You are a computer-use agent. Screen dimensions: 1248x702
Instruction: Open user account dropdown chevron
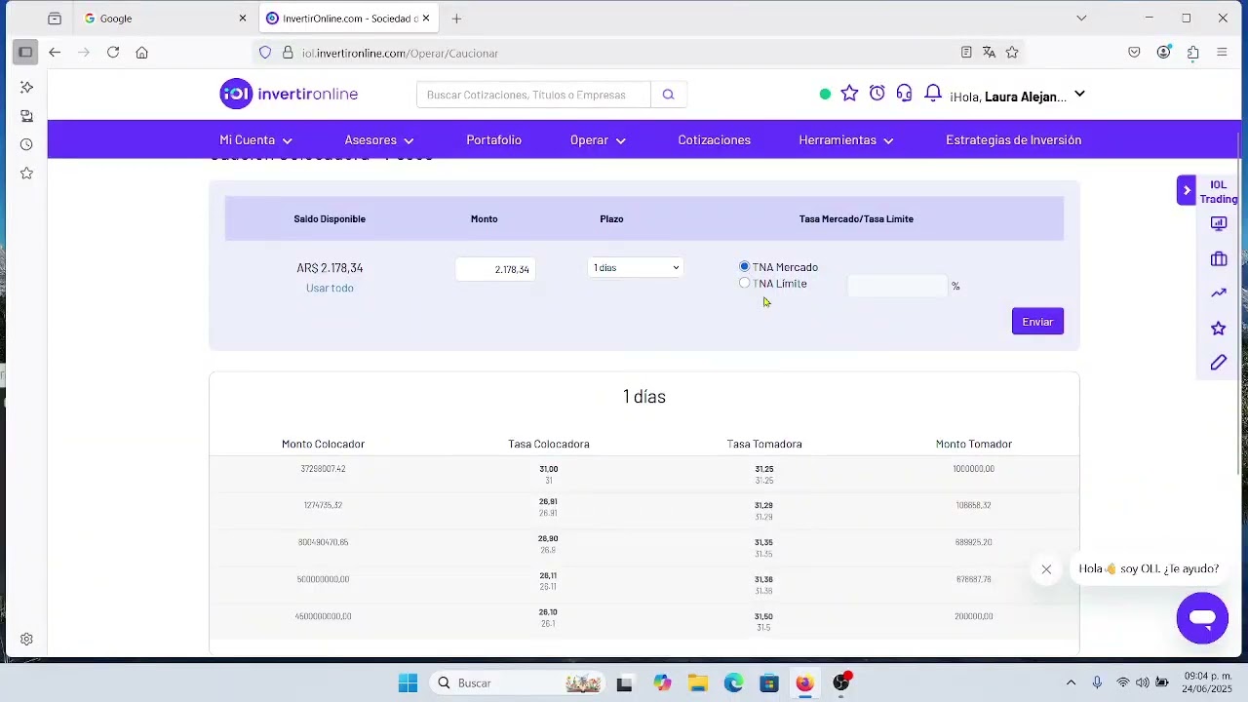click(1079, 95)
